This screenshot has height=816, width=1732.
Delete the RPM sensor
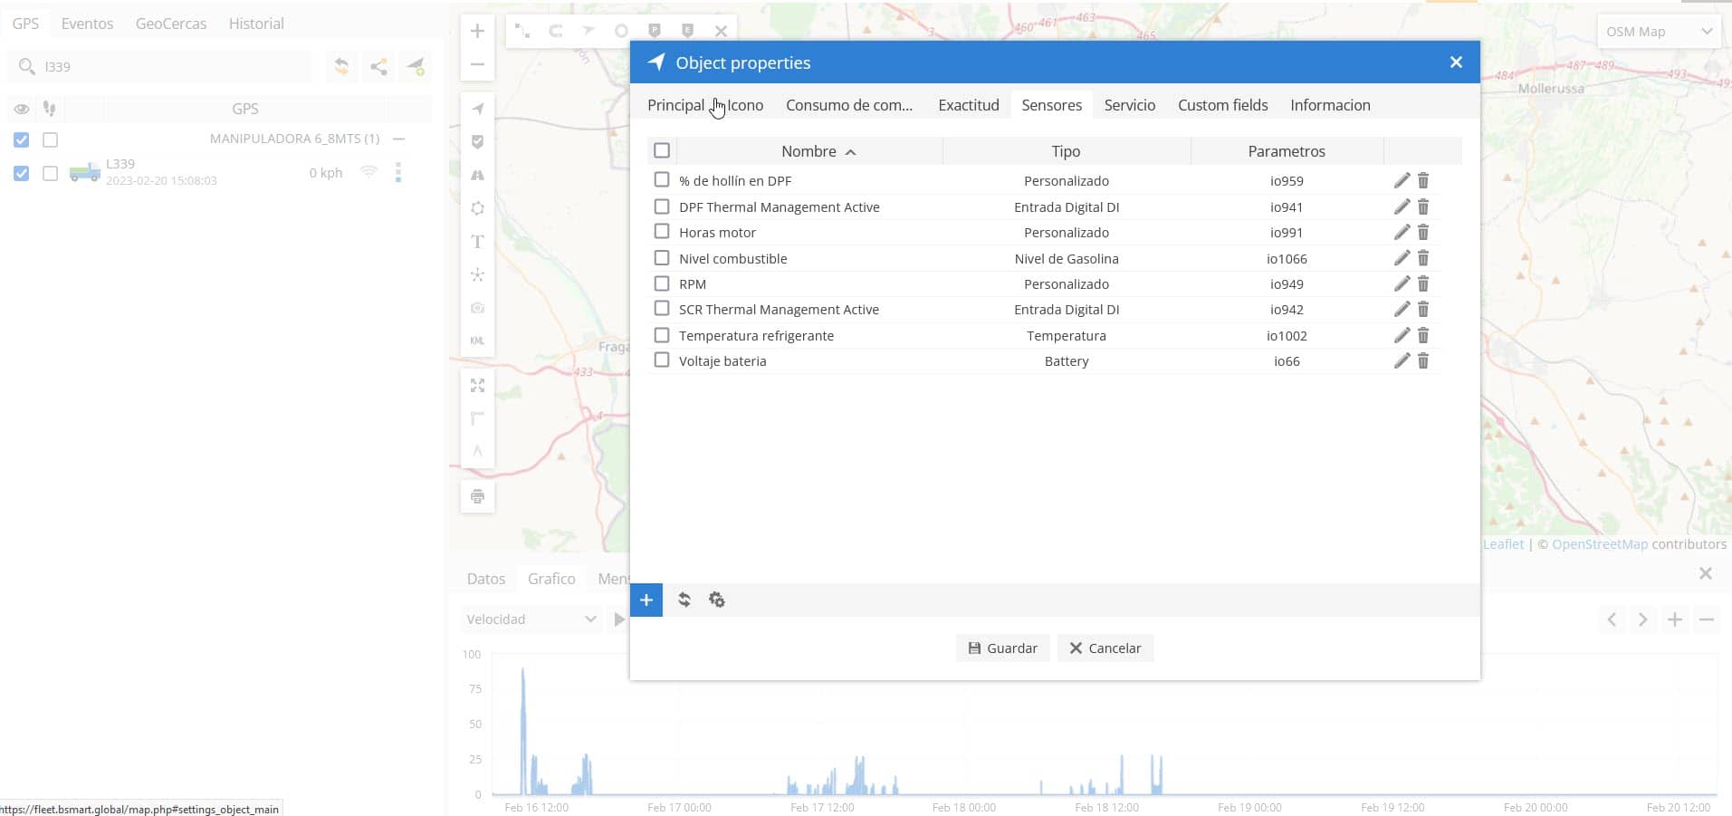pyautogui.click(x=1423, y=283)
